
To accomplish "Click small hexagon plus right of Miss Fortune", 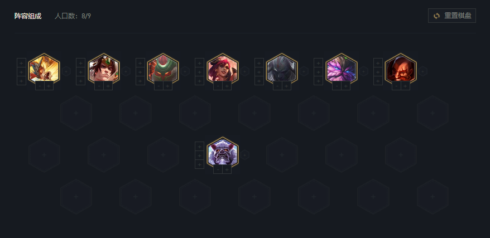I will [x=244, y=71].
